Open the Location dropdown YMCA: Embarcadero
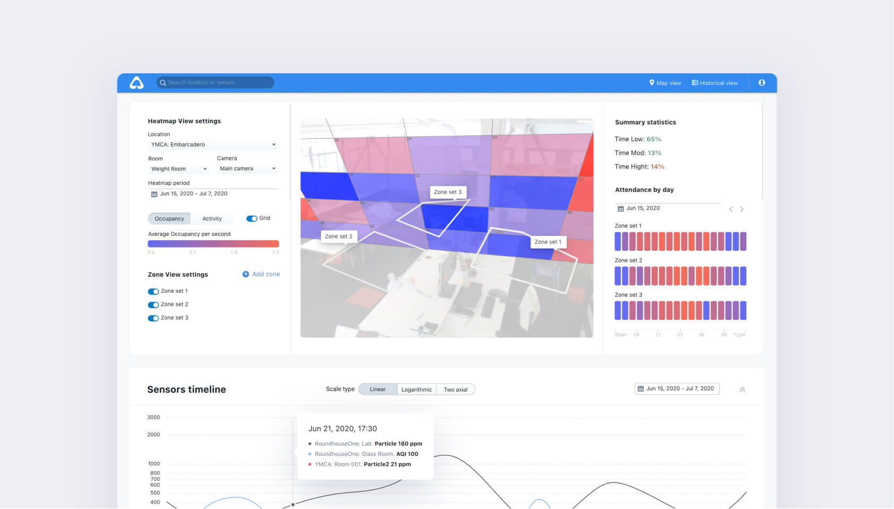The image size is (894, 509). tap(213, 145)
